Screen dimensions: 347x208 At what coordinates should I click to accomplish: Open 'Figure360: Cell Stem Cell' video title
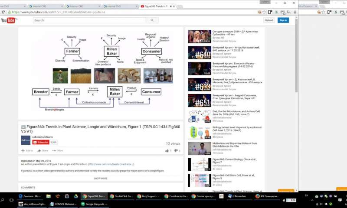234,177
